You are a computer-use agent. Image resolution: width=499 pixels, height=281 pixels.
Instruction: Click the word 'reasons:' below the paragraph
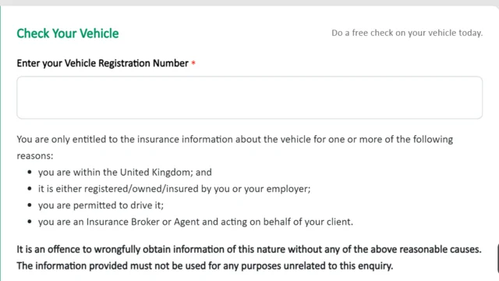35,156
